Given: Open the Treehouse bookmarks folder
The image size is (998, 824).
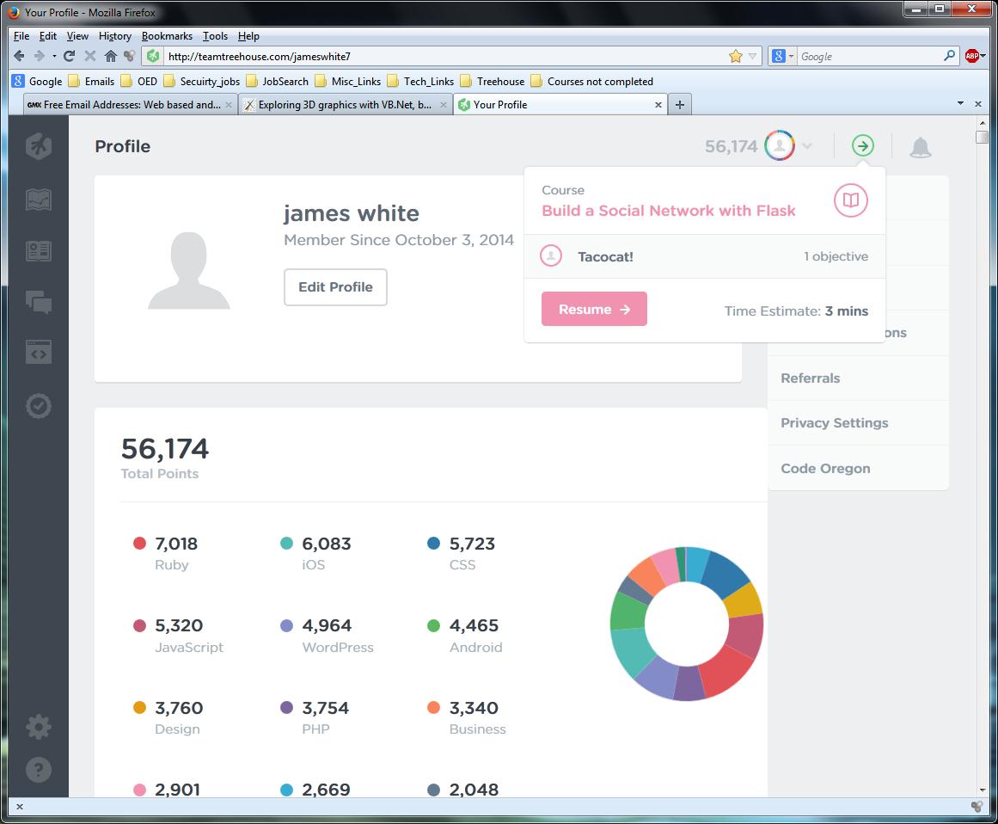Looking at the screenshot, I should click(x=493, y=81).
